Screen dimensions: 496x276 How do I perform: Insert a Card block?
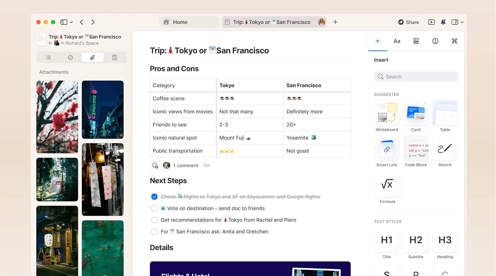416,116
